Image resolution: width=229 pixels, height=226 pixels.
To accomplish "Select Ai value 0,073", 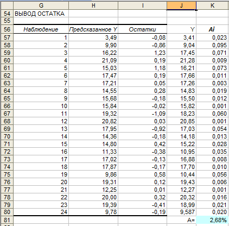I will (213, 68).
